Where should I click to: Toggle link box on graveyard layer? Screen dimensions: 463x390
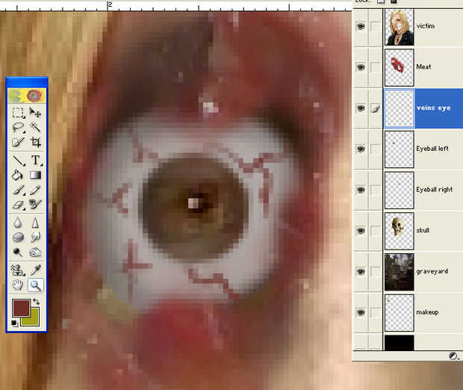click(376, 271)
